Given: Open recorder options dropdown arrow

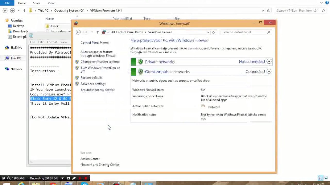Looking at the screenshot, I should pos(63,178).
